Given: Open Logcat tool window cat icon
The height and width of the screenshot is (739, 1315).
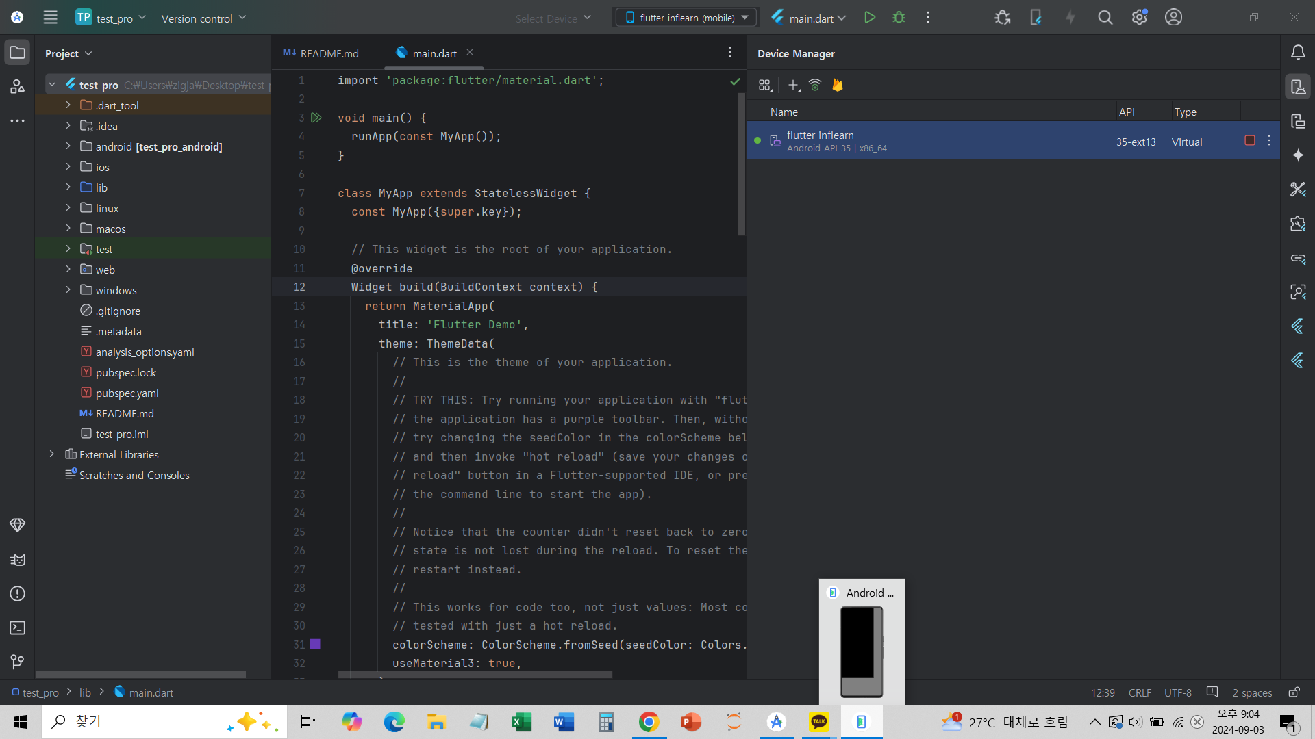Looking at the screenshot, I should coord(18,560).
